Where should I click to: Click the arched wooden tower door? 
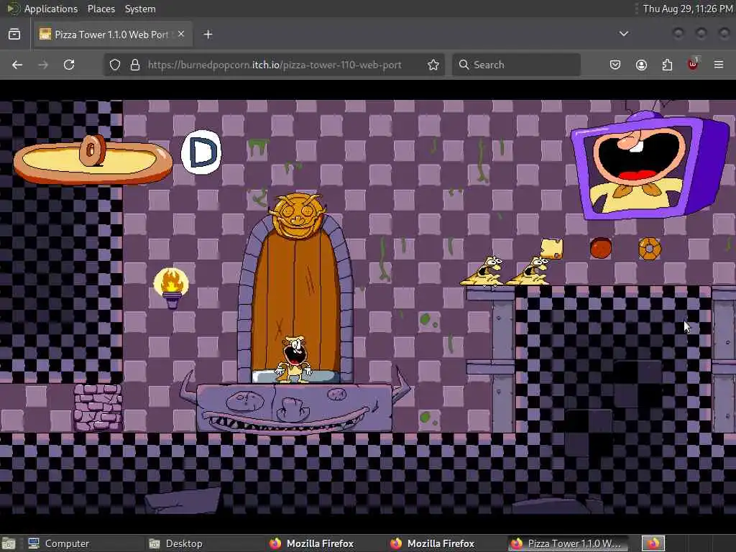click(x=295, y=305)
